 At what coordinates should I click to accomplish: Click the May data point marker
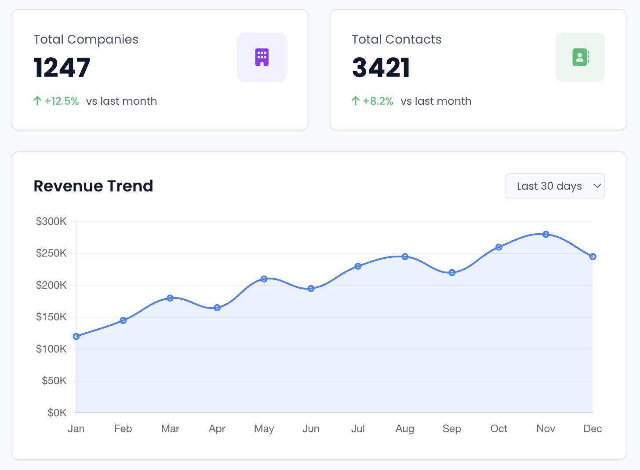(264, 279)
